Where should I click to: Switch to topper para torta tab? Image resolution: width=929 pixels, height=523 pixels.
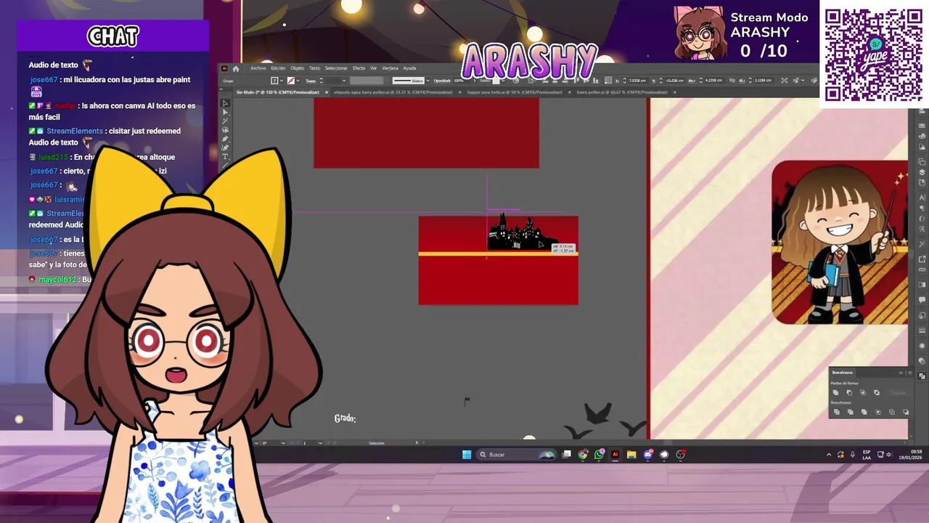pyautogui.click(x=515, y=92)
